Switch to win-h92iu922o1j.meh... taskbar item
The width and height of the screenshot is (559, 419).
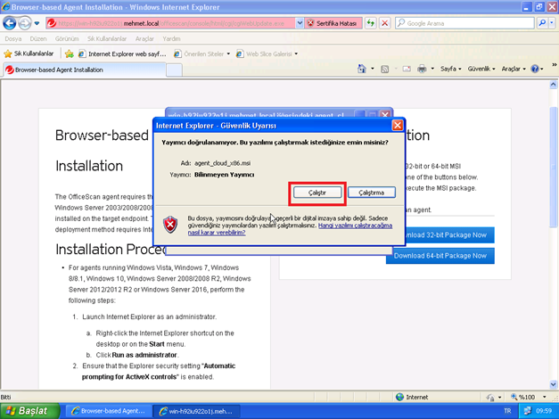[x=196, y=411]
